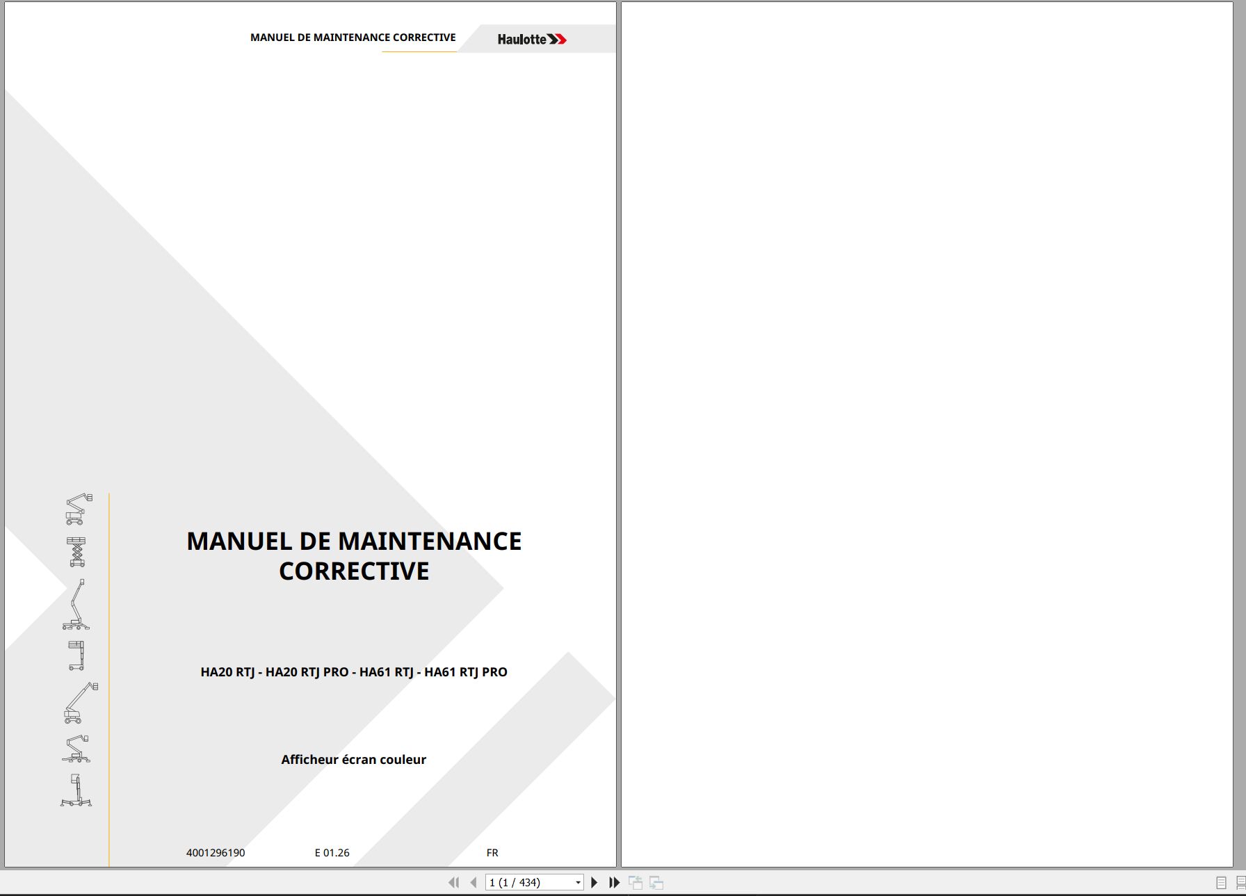Switch to continuous page layout
Screen dimensions: 1246x896
point(1240,883)
